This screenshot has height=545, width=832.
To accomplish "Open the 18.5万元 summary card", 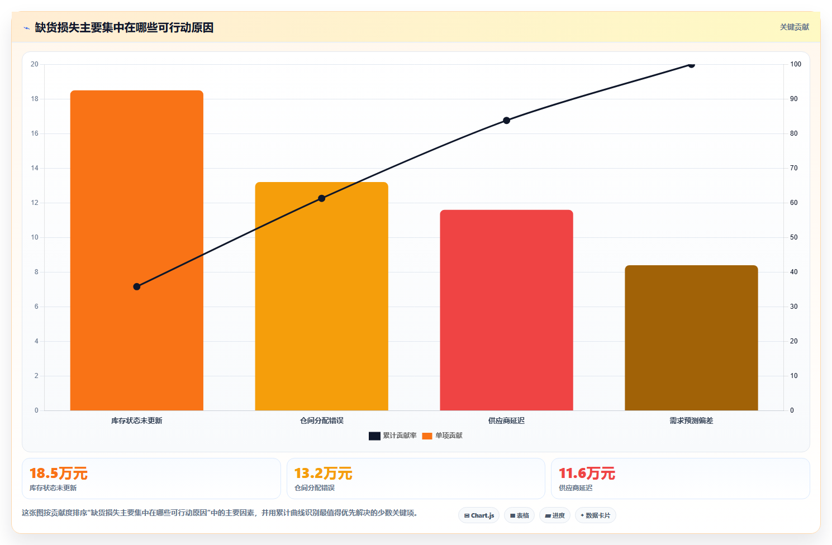I will tap(151, 479).
